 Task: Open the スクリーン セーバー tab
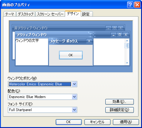(x=50, y=14)
